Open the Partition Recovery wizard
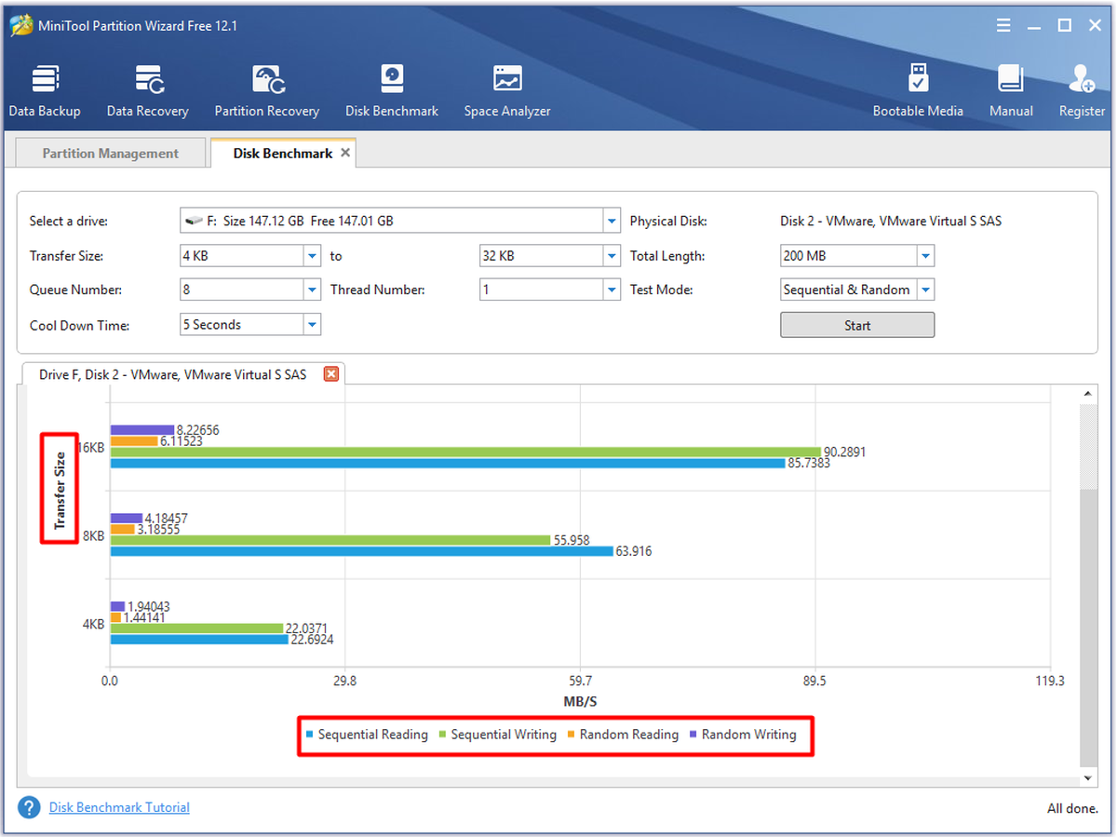Screen dimensions: 1117x837 267,91
